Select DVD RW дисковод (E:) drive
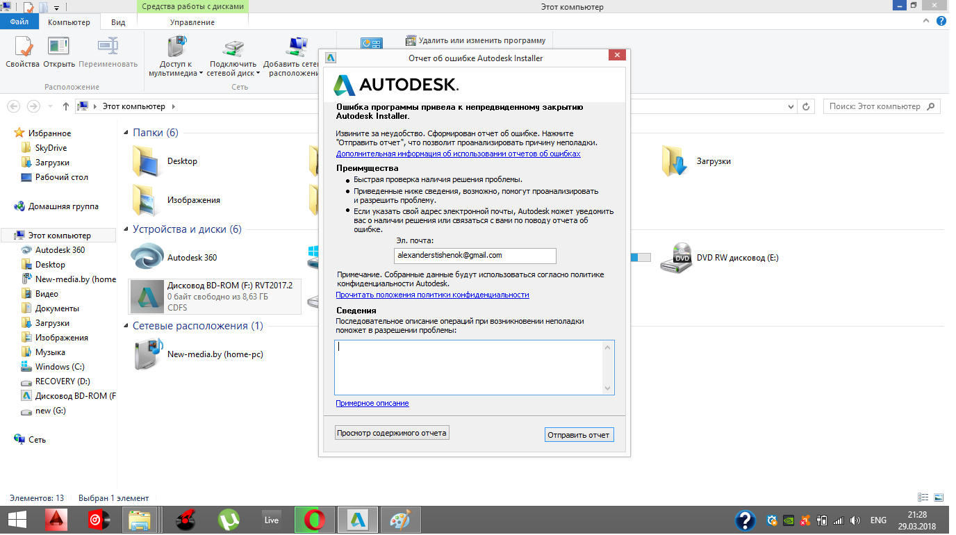Image resolution: width=956 pixels, height=535 pixels. coord(720,257)
